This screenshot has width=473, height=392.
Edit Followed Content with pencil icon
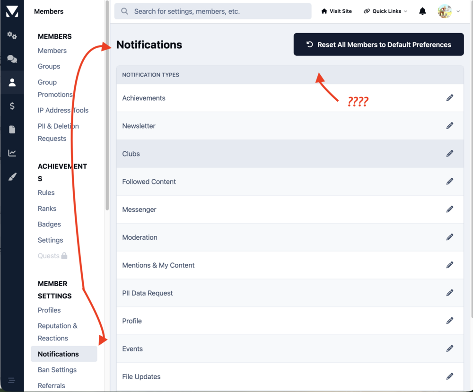point(450,181)
